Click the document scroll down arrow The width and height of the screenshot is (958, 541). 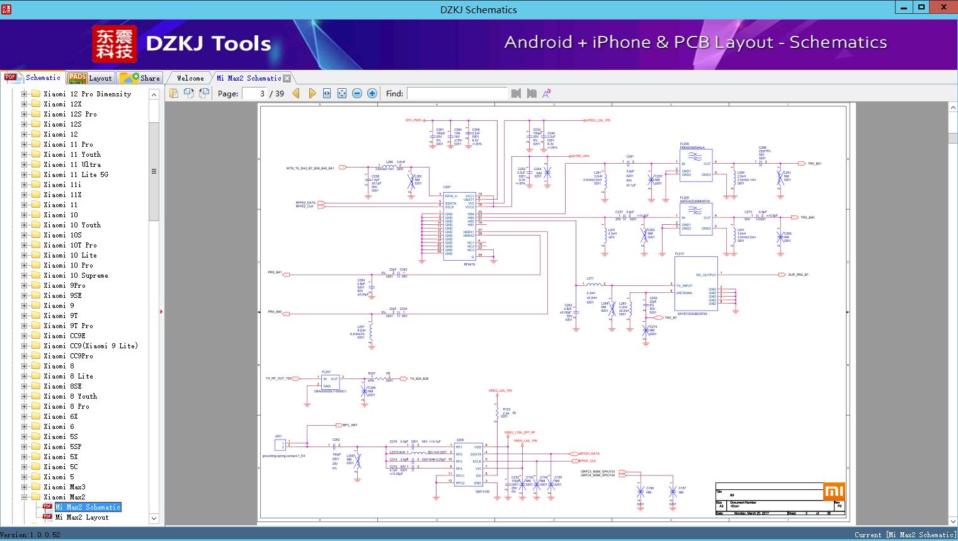[x=953, y=521]
